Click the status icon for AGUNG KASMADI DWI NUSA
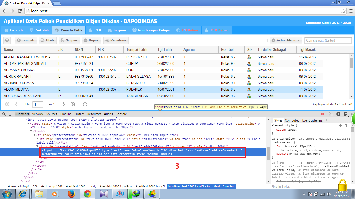355x199 pixels. (249, 57)
